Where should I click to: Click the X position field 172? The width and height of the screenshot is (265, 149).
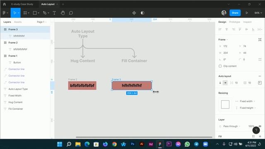click(227, 46)
